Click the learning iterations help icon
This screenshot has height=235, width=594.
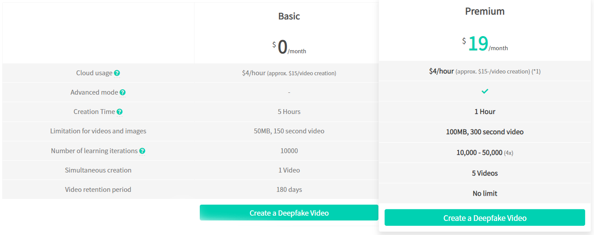pyautogui.click(x=142, y=151)
